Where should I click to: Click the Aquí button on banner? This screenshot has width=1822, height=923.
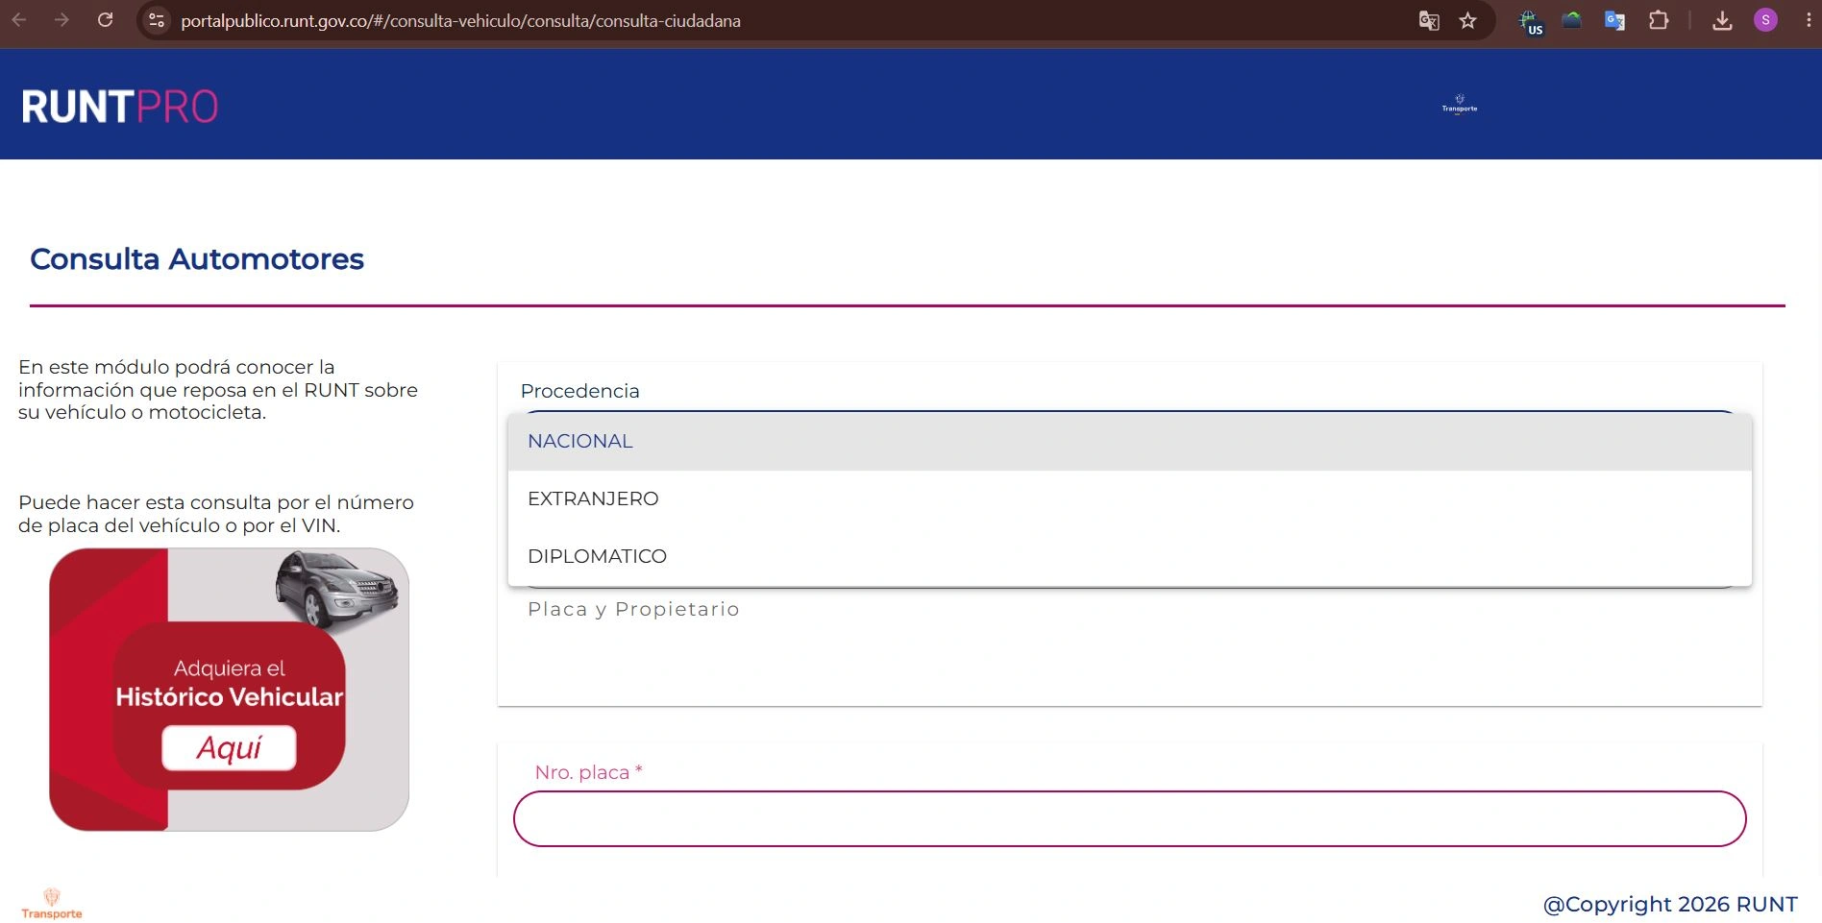pos(229,748)
